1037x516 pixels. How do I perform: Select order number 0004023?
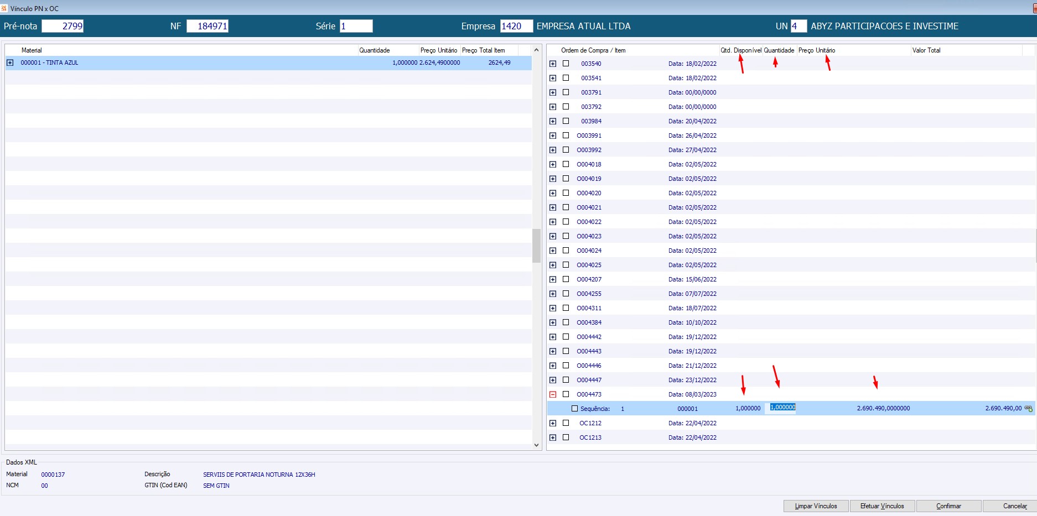pos(589,236)
